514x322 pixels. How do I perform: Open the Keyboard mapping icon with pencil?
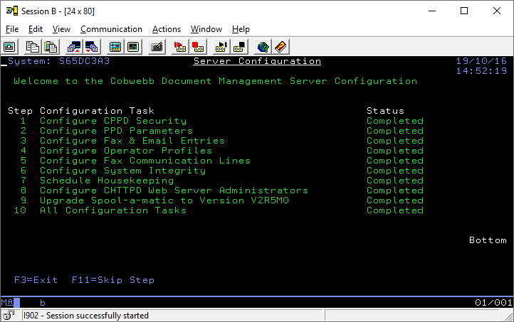pos(157,47)
